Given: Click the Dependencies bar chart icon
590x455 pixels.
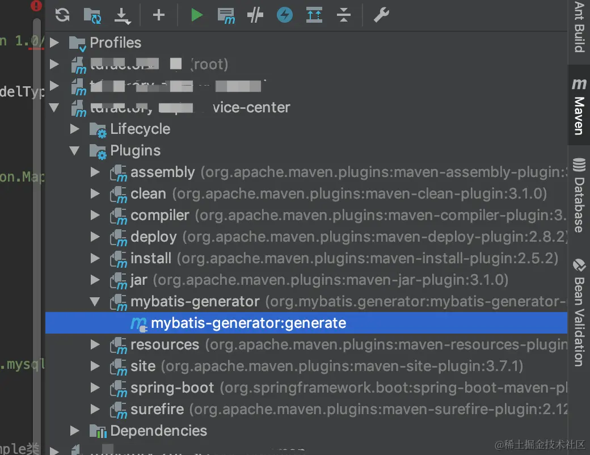Looking at the screenshot, I should (x=98, y=431).
